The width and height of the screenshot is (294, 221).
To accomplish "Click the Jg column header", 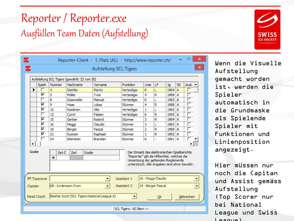I will click(x=171, y=85).
